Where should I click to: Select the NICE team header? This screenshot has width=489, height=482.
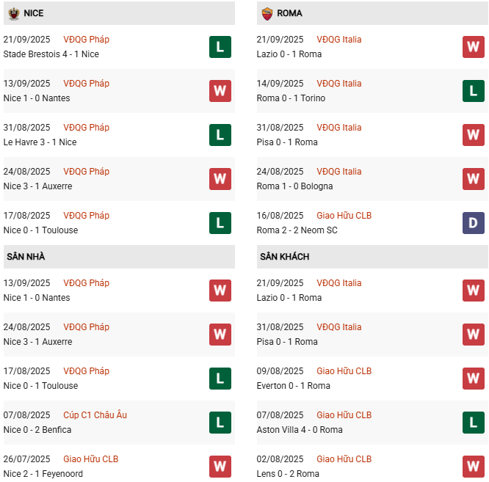click(x=34, y=13)
